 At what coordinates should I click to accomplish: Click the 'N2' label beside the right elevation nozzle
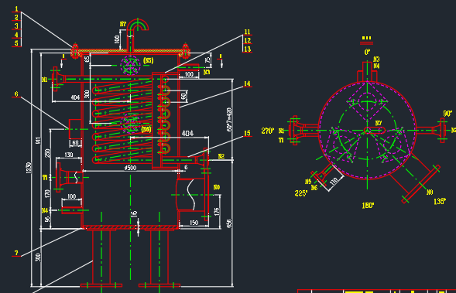pos(221,156)
